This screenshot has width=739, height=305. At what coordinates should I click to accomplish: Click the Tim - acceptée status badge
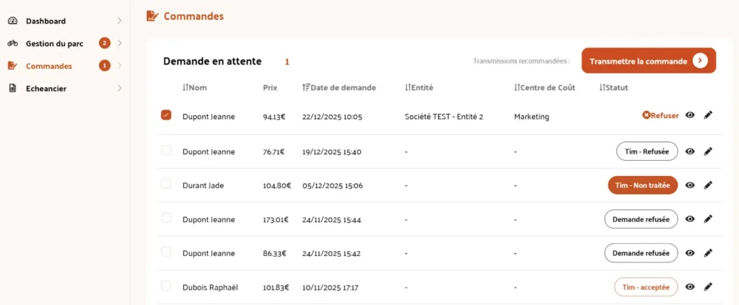(x=646, y=287)
